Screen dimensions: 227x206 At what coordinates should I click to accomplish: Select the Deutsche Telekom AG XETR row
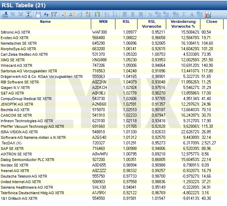point(112,176)
